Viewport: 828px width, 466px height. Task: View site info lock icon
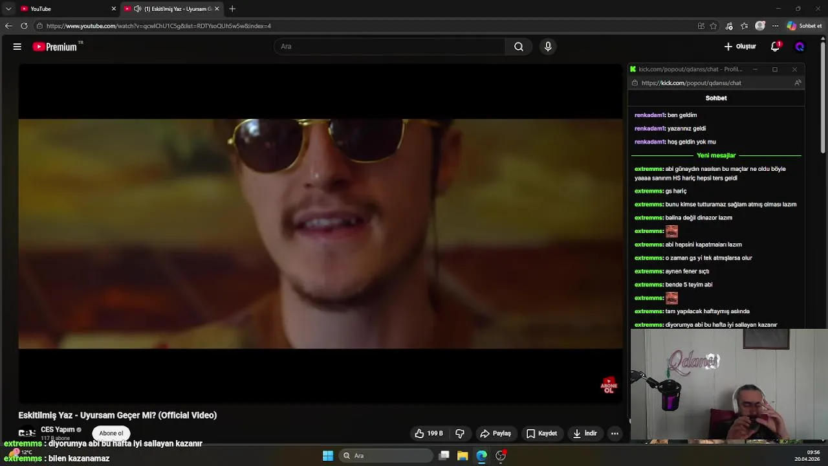click(39, 26)
